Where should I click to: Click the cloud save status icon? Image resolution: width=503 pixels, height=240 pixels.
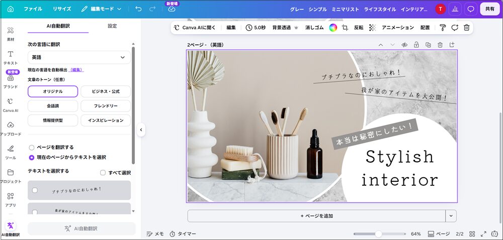tap(172, 9)
